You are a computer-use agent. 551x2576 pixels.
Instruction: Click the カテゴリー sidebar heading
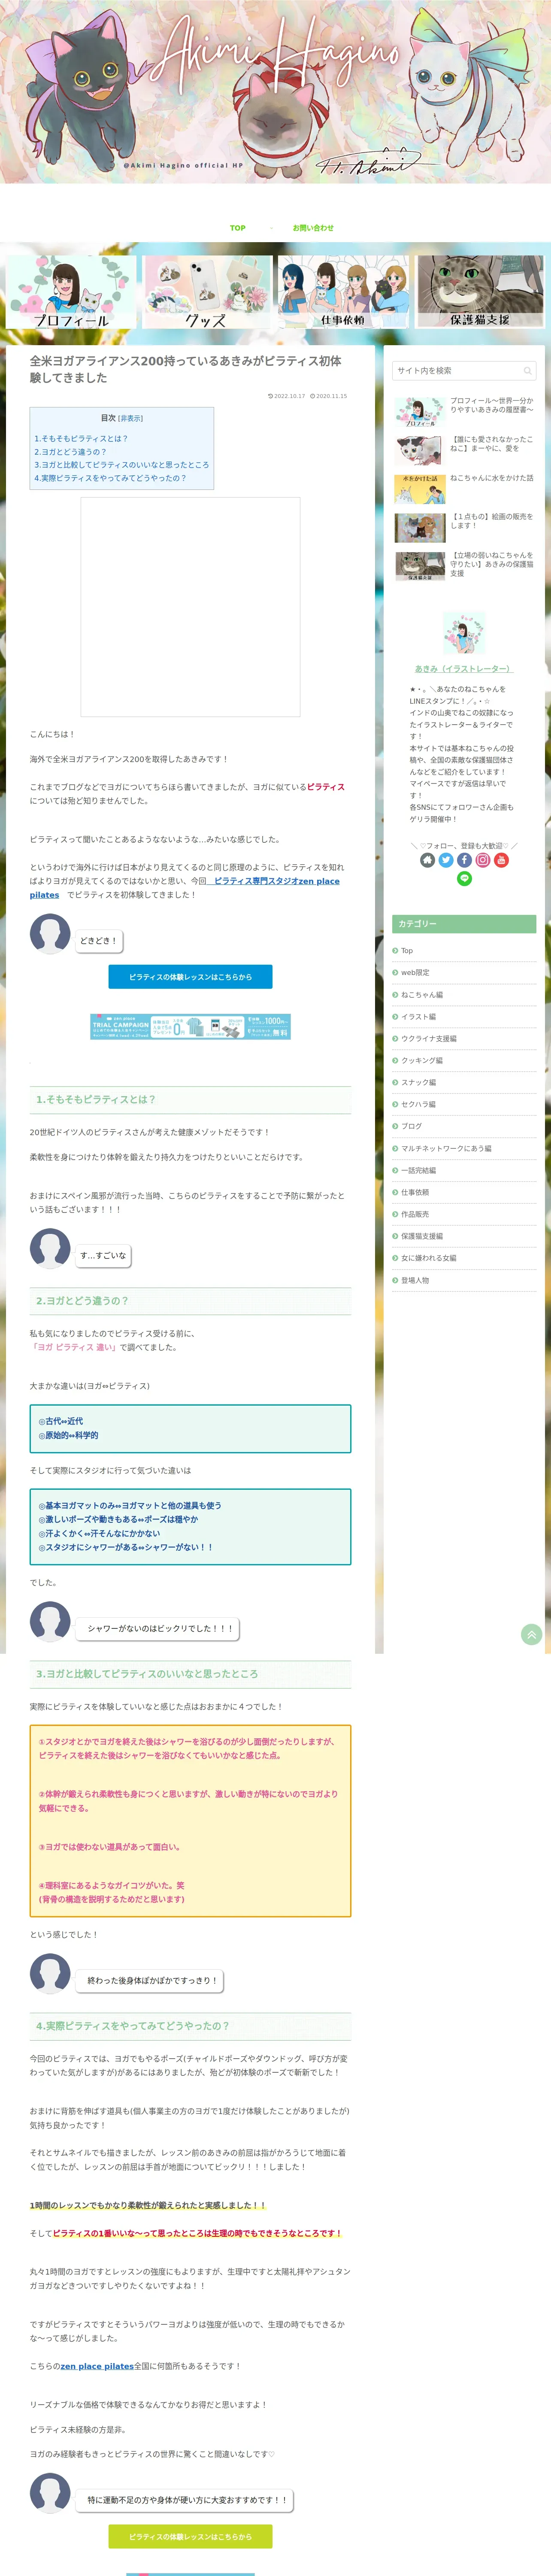(x=464, y=924)
